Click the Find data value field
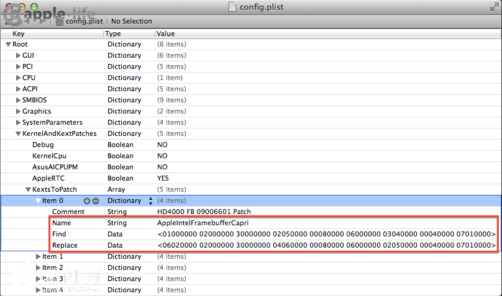The width and height of the screenshot is (502, 296). pos(326,235)
